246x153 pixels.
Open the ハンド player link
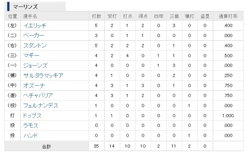pyautogui.click(x=31, y=136)
